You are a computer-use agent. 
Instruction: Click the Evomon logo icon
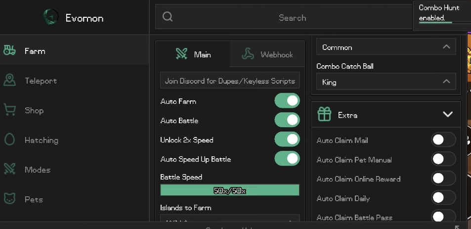coord(50,16)
